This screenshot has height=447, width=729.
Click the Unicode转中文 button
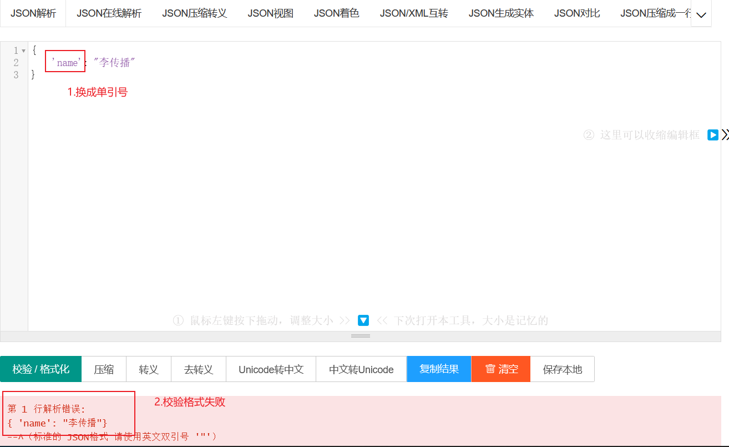click(x=271, y=369)
